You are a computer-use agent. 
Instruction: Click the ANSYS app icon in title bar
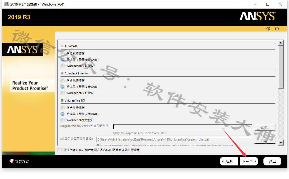(7, 4)
